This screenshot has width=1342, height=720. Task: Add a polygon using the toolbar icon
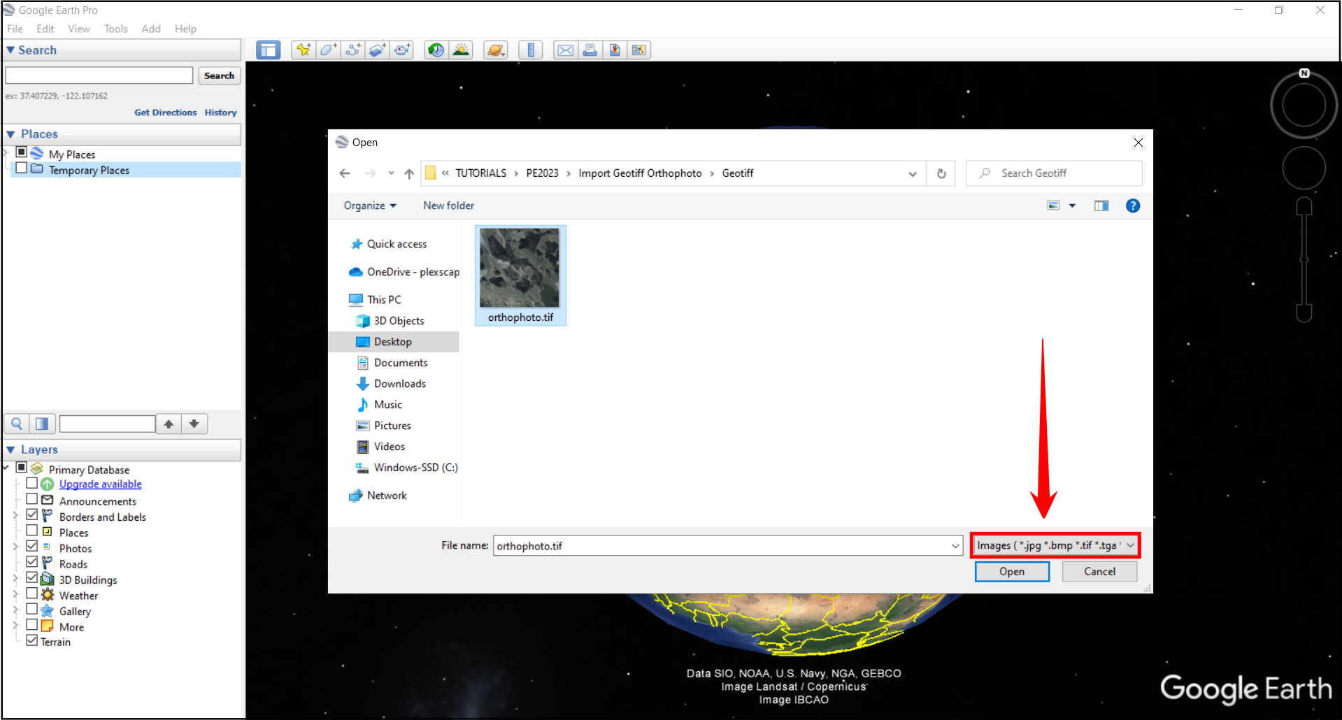[x=327, y=50]
